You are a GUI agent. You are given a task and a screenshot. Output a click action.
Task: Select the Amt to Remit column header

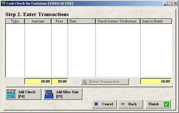coord(156,21)
